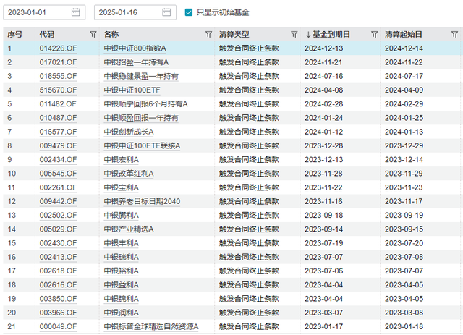Open fund code 005029.OF
The image size is (463, 335).
pyautogui.click(x=58, y=229)
